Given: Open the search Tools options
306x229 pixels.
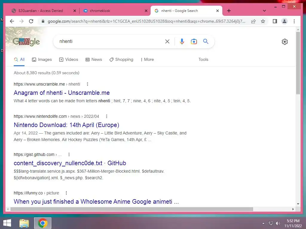Looking at the screenshot, I should point(203,59).
